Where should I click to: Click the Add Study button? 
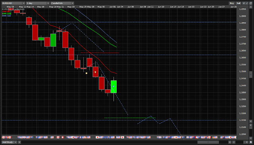[x=8, y=142]
